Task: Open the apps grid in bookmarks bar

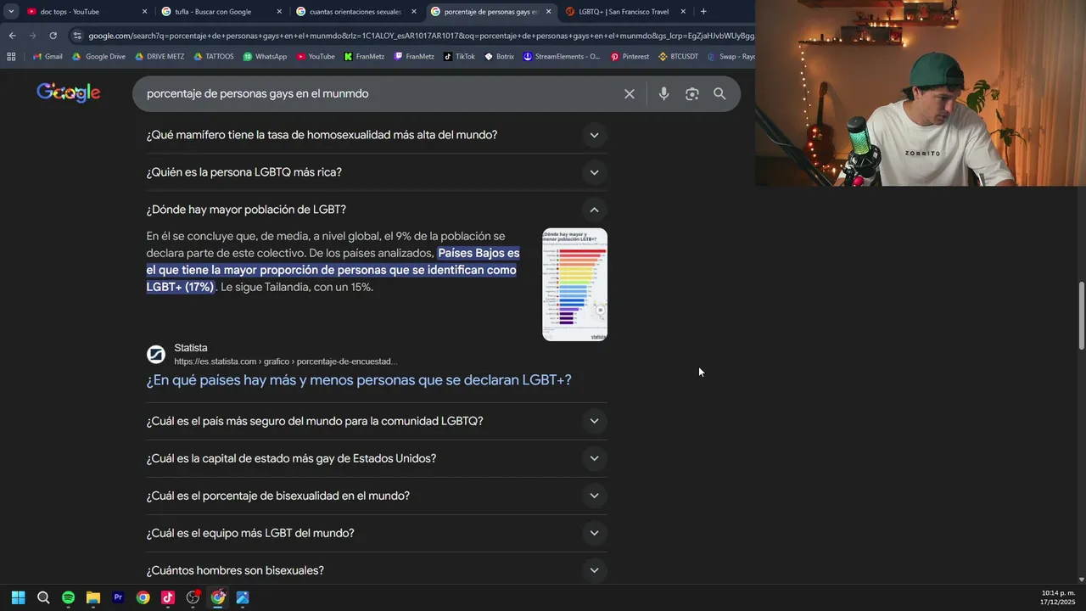Action: [x=11, y=57]
